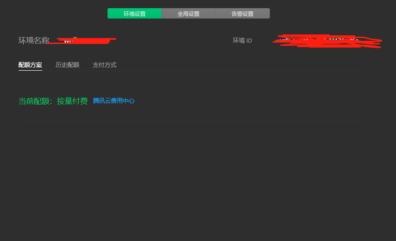
Task: Click the 环境名称 label
Action: point(34,40)
